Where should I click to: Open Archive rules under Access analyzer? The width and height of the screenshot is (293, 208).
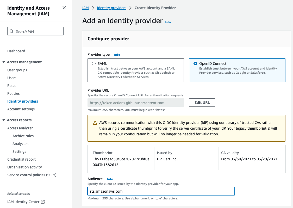(x=23, y=136)
